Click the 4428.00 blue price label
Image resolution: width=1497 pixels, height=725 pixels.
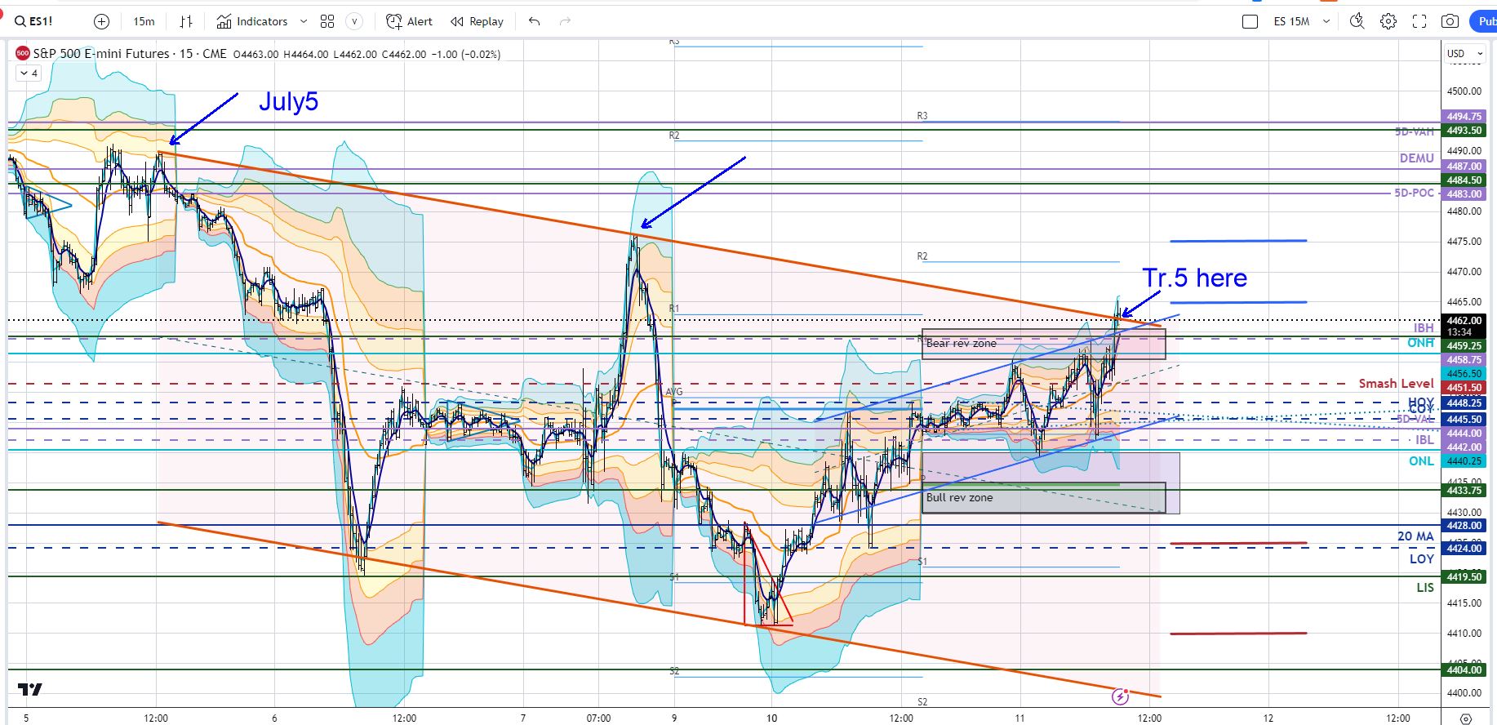tap(1464, 525)
